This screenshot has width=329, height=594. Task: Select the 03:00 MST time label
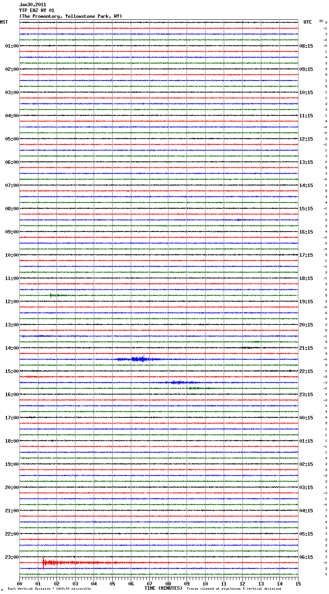[12, 93]
